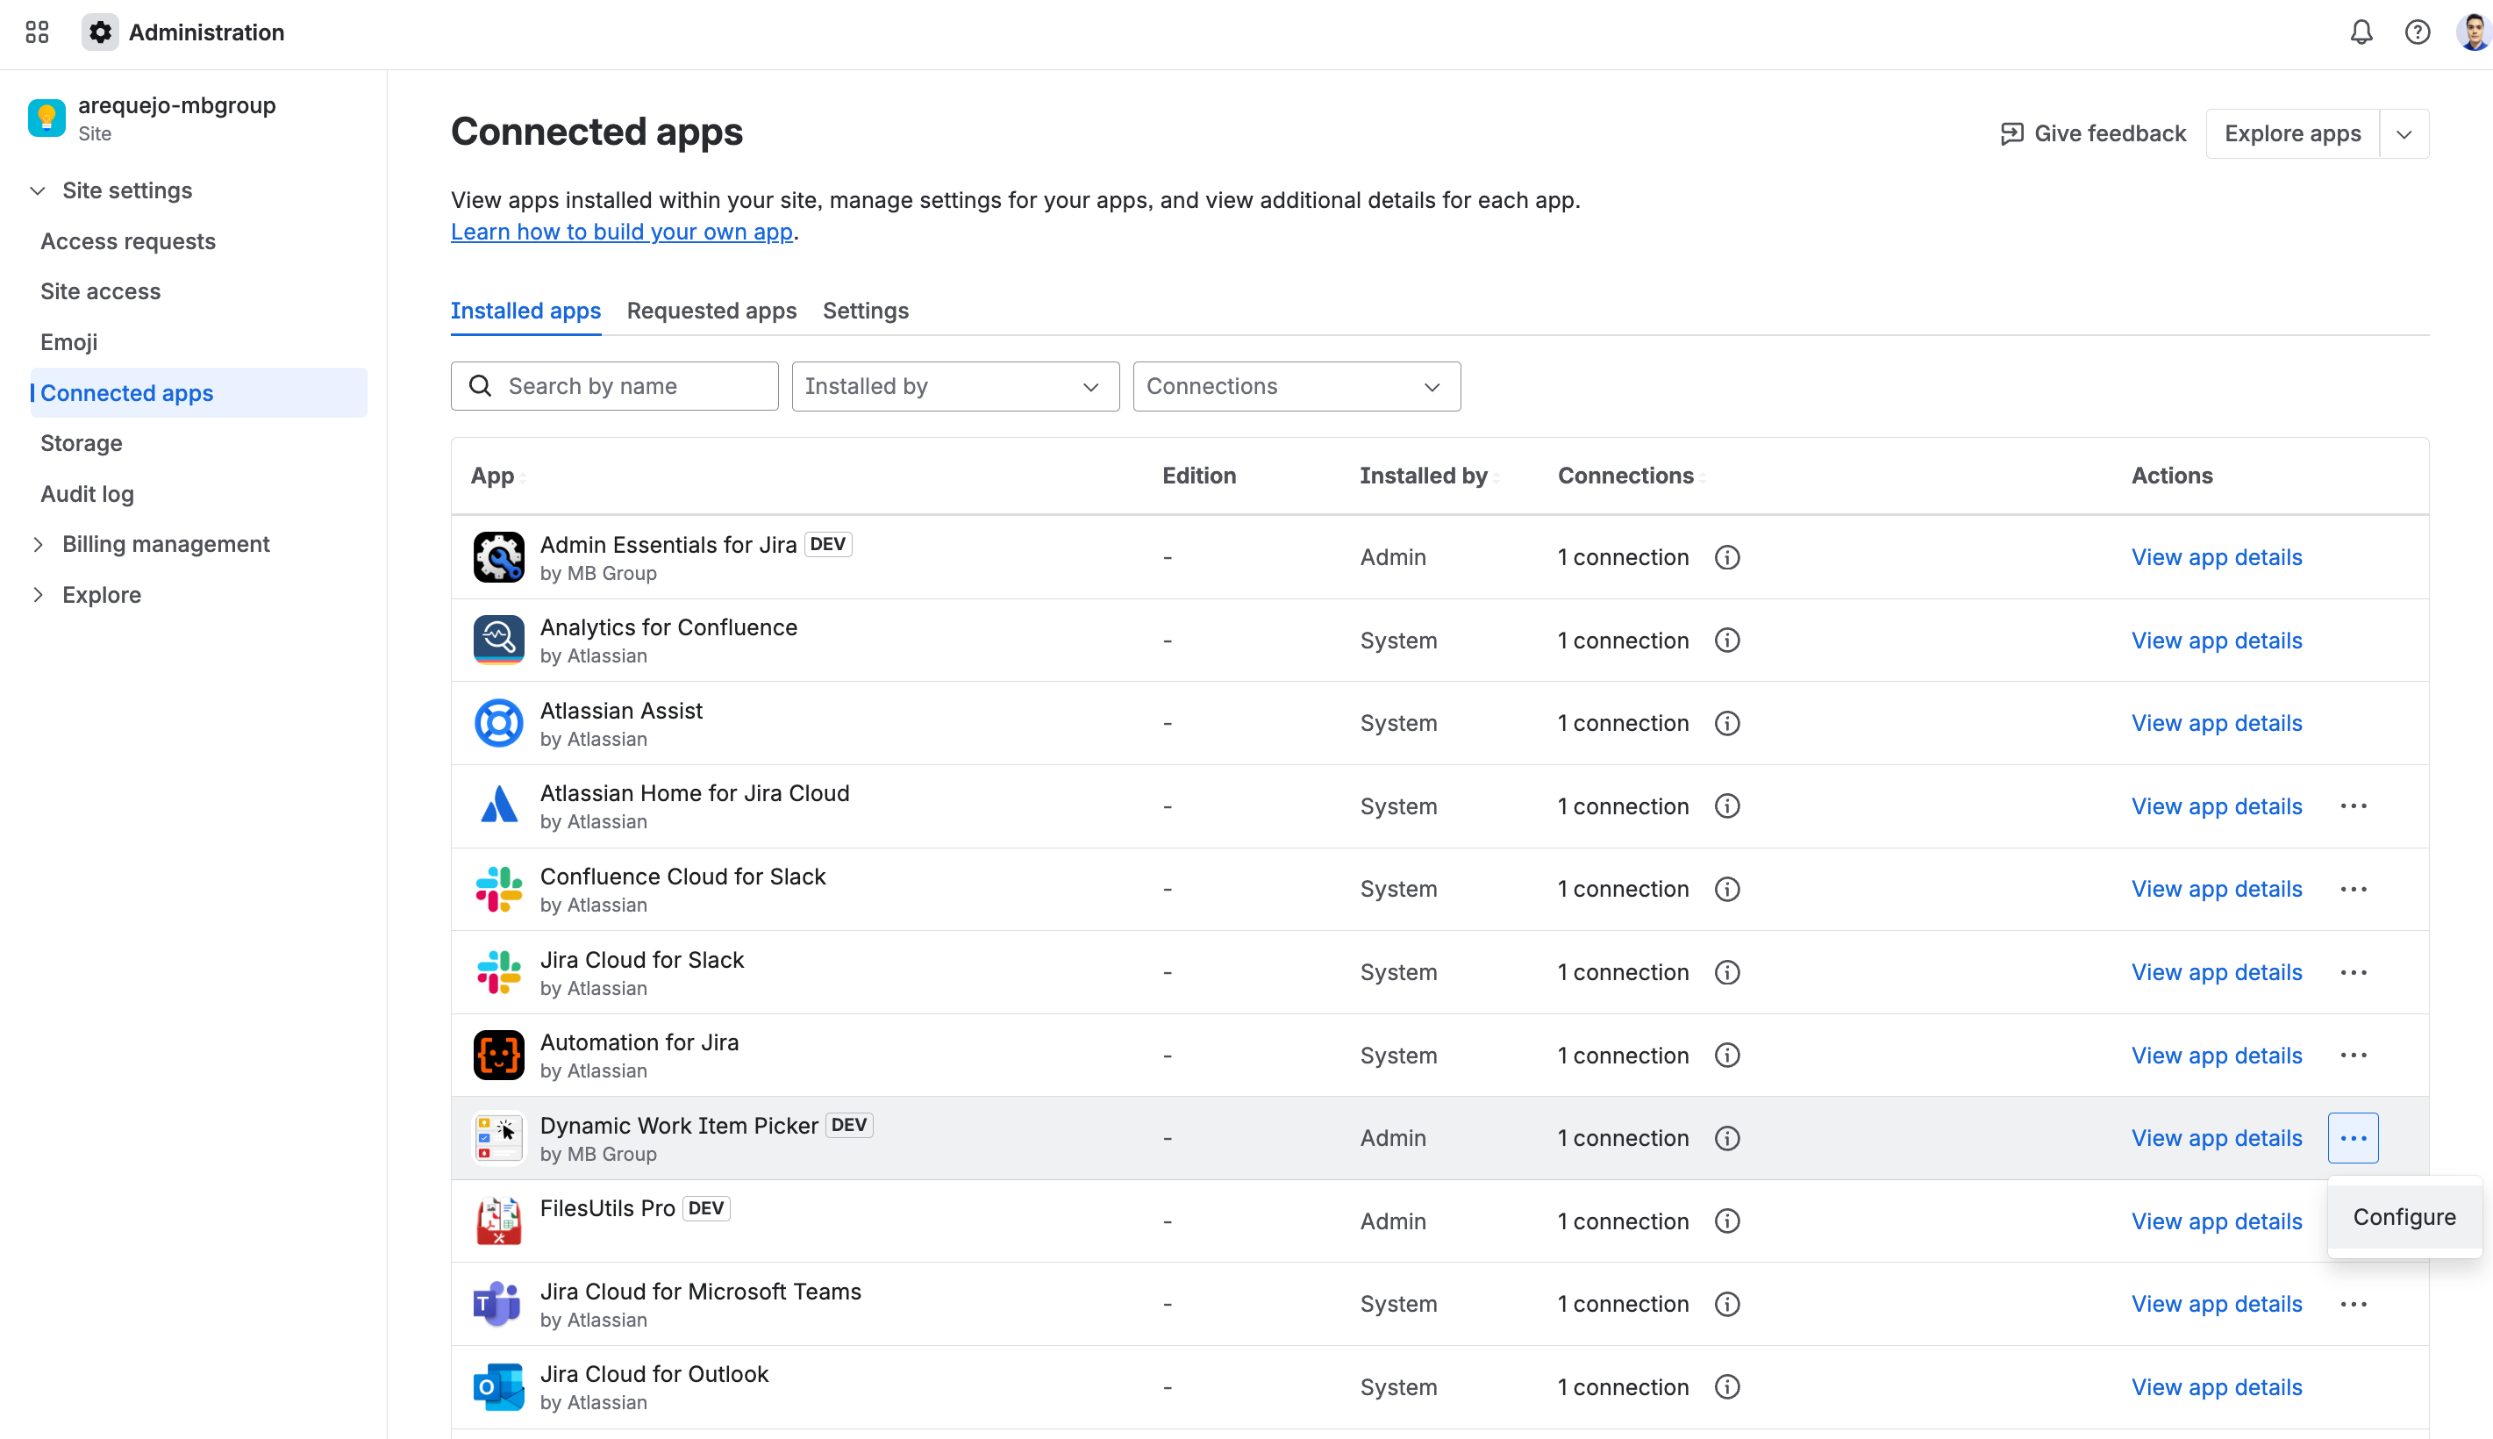Click the Admin Essentials for Jira app icon
The height and width of the screenshot is (1439, 2493).
[499, 557]
